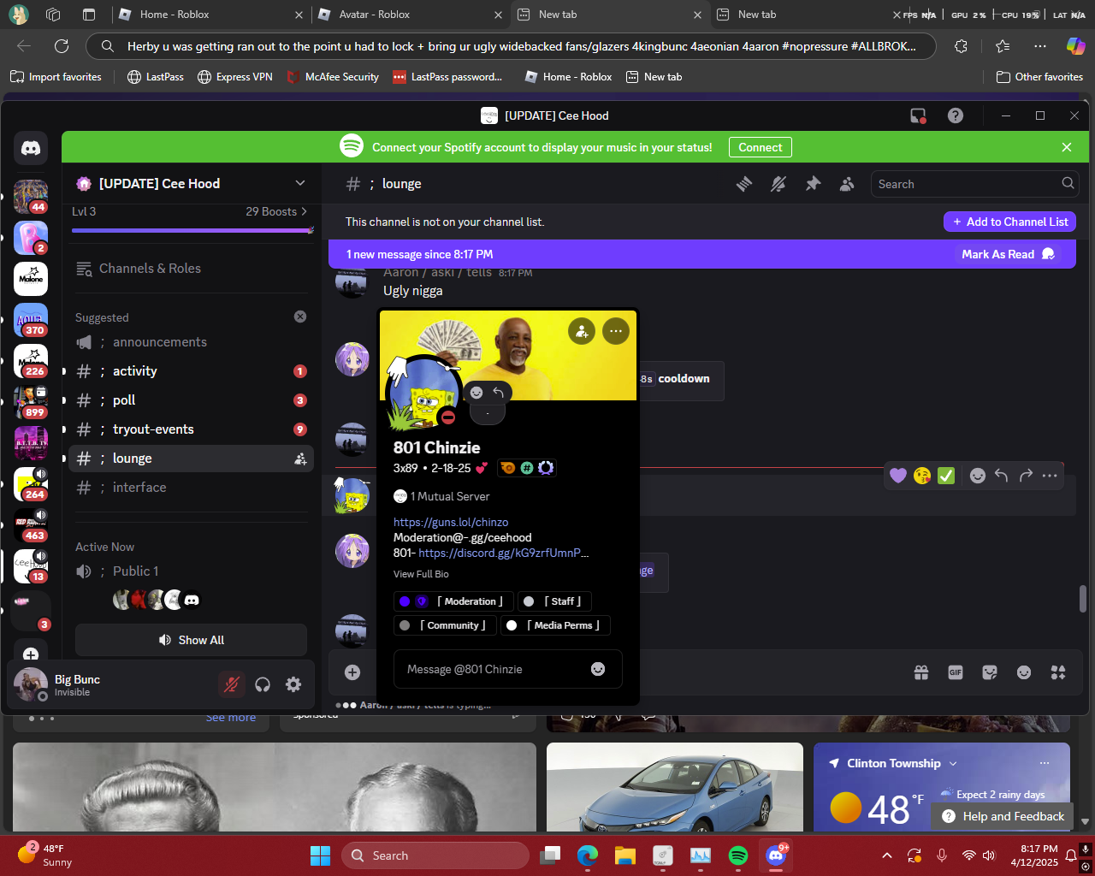Unmute microphone in user panel
This screenshot has height=876, width=1095.
point(231,684)
